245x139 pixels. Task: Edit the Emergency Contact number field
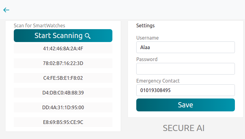pyautogui.click(x=185, y=90)
